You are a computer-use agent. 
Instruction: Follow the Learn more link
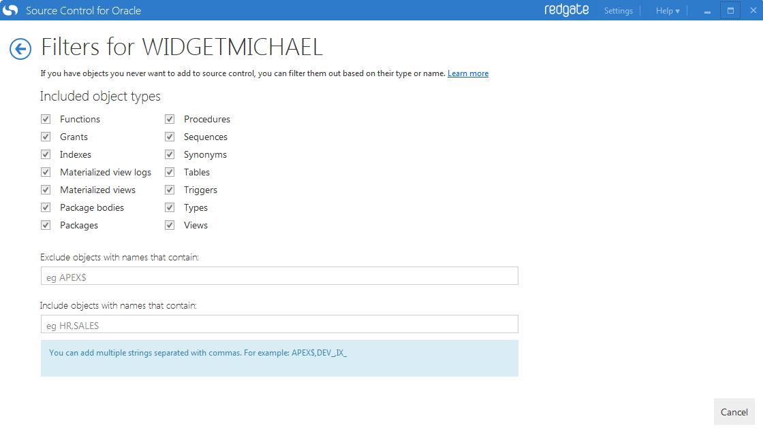tap(468, 73)
